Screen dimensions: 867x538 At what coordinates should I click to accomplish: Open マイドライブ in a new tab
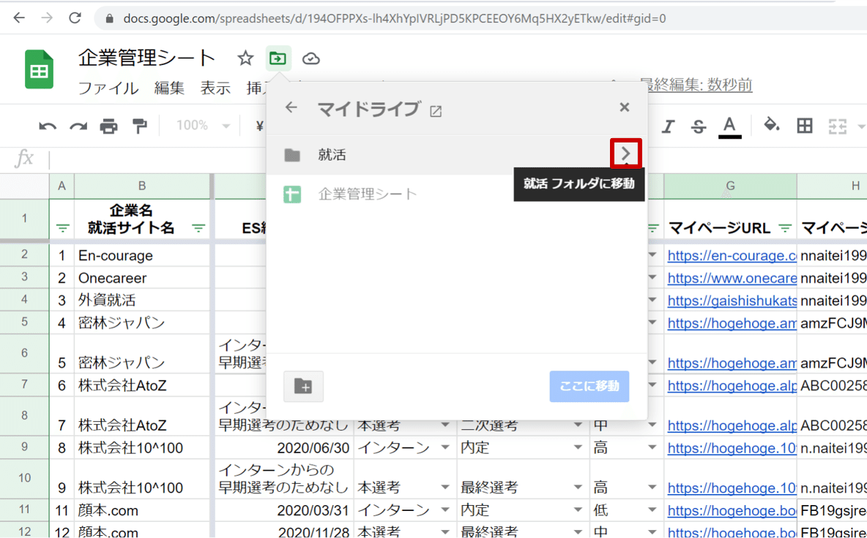(436, 111)
